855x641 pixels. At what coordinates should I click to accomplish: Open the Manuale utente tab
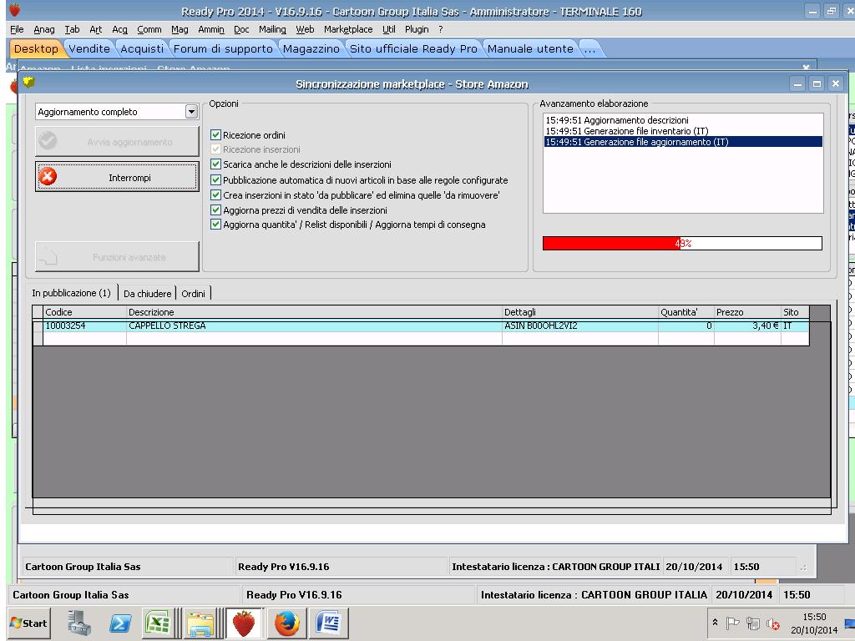(530, 49)
